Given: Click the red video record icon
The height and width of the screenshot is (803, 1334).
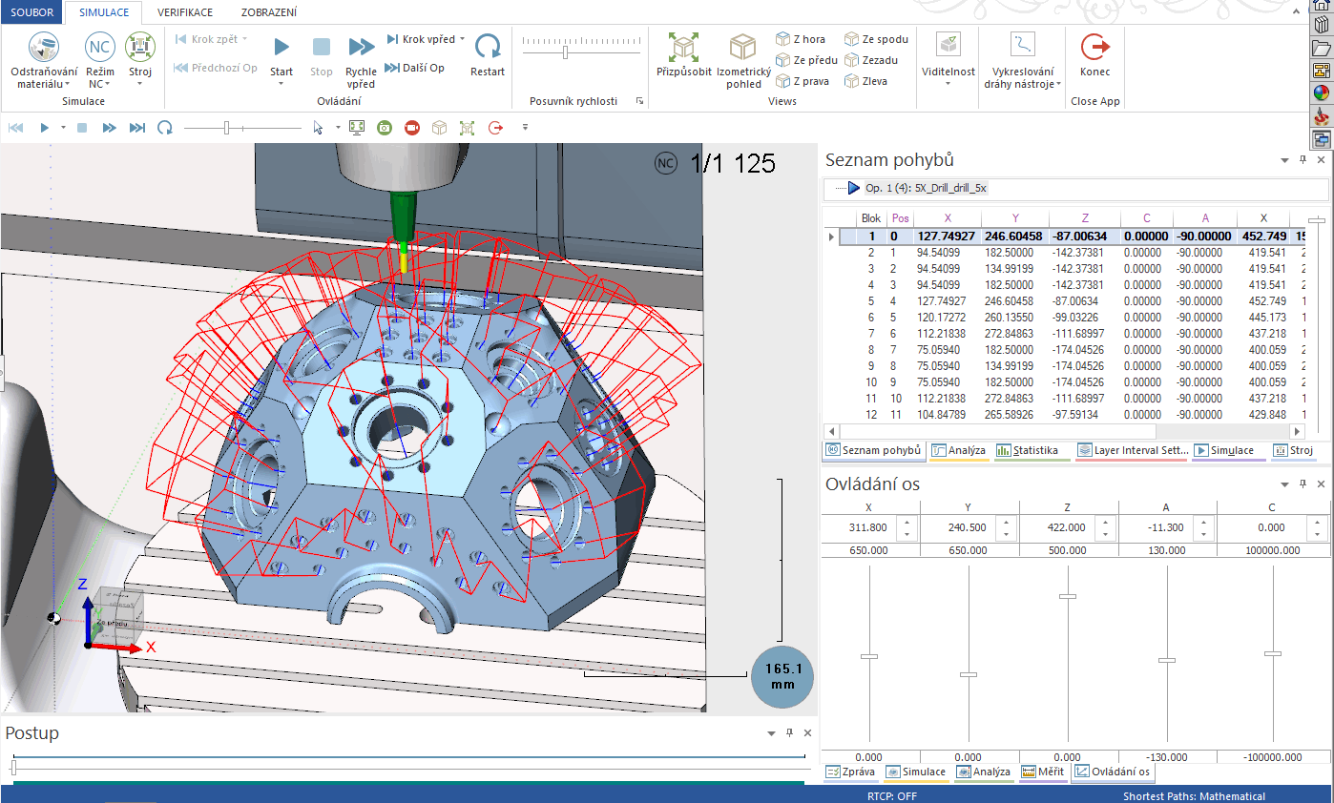Looking at the screenshot, I should pyautogui.click(x=411, y=127).
